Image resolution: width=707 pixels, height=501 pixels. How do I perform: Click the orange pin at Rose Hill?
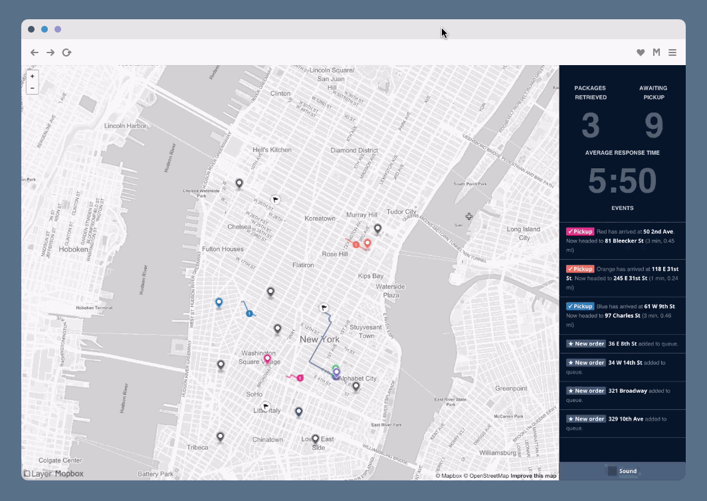367,243
